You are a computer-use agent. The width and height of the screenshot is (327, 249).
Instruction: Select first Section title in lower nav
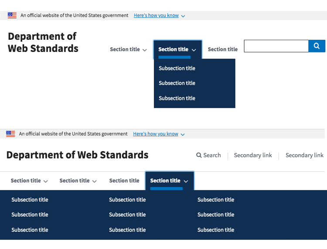(x=26, y=180)
